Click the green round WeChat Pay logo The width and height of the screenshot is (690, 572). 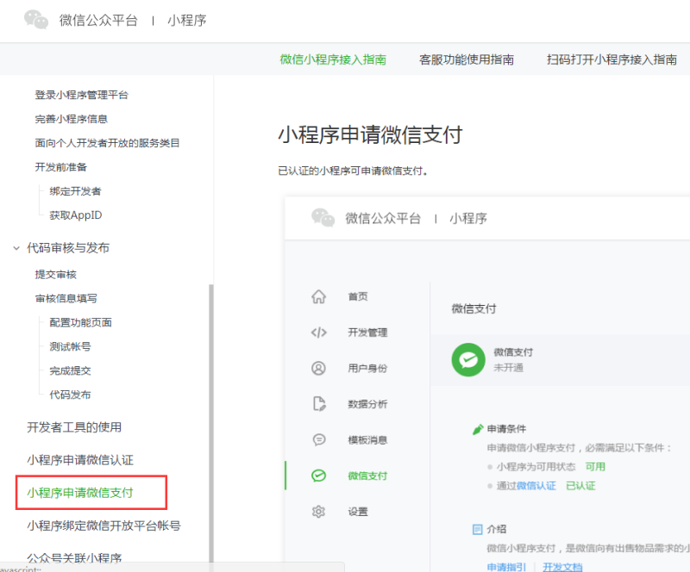click(x=468, y=359)
